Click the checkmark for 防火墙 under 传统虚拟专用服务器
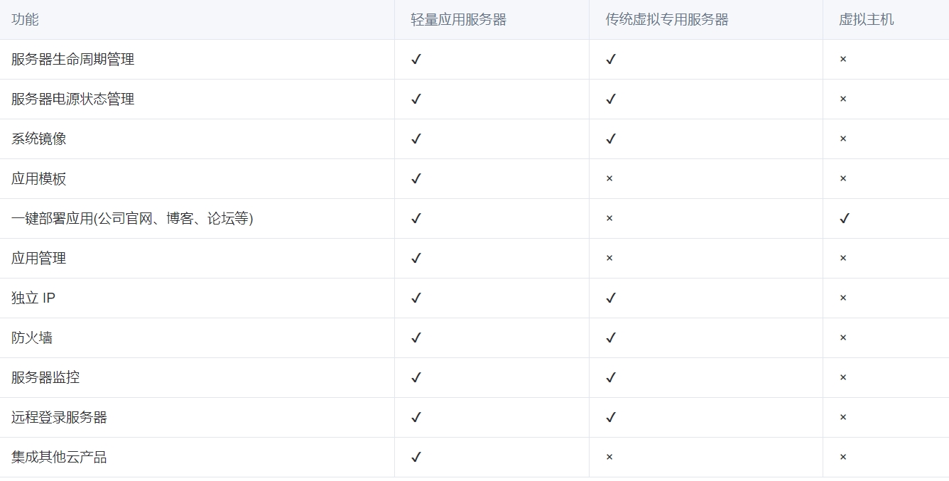 [x=611, y=337]
